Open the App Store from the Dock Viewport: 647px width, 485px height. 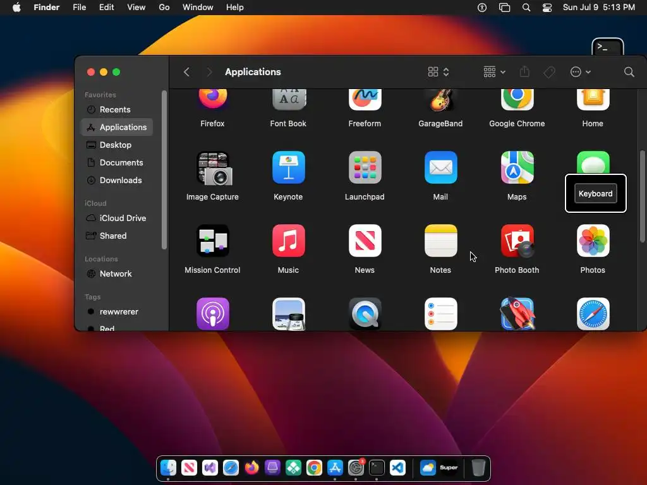pos(335,468)
